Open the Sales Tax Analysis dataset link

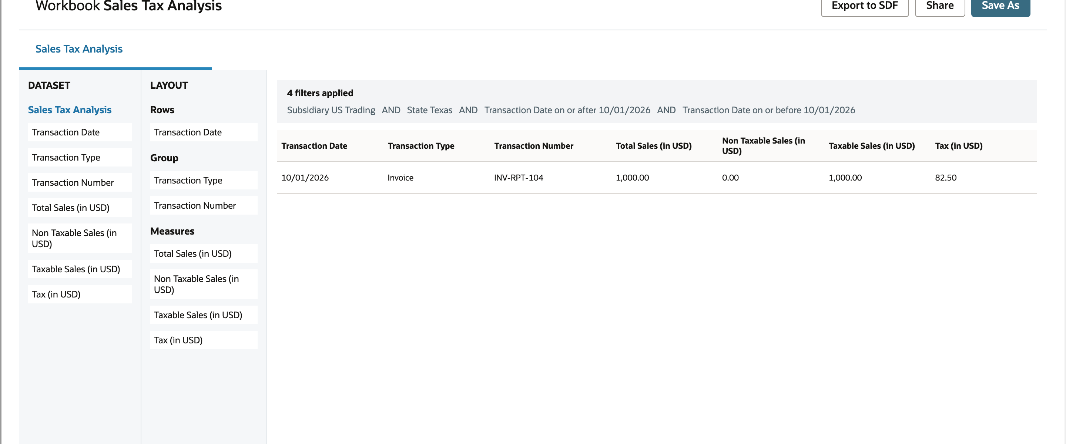click(x=70, y=110)
